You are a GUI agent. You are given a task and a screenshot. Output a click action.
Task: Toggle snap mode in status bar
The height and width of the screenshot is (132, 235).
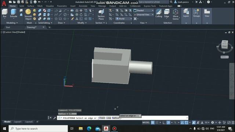click(157, 122)
